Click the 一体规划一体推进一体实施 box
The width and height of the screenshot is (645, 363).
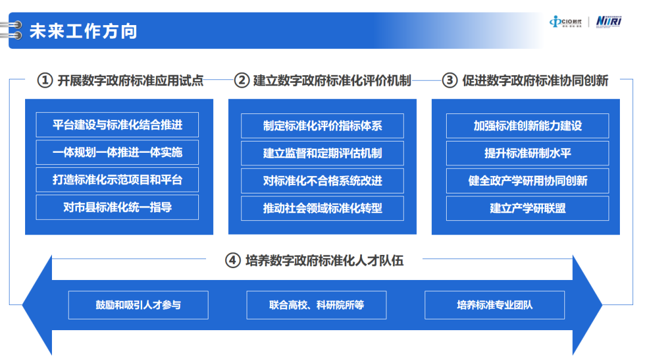pos(118,152)
